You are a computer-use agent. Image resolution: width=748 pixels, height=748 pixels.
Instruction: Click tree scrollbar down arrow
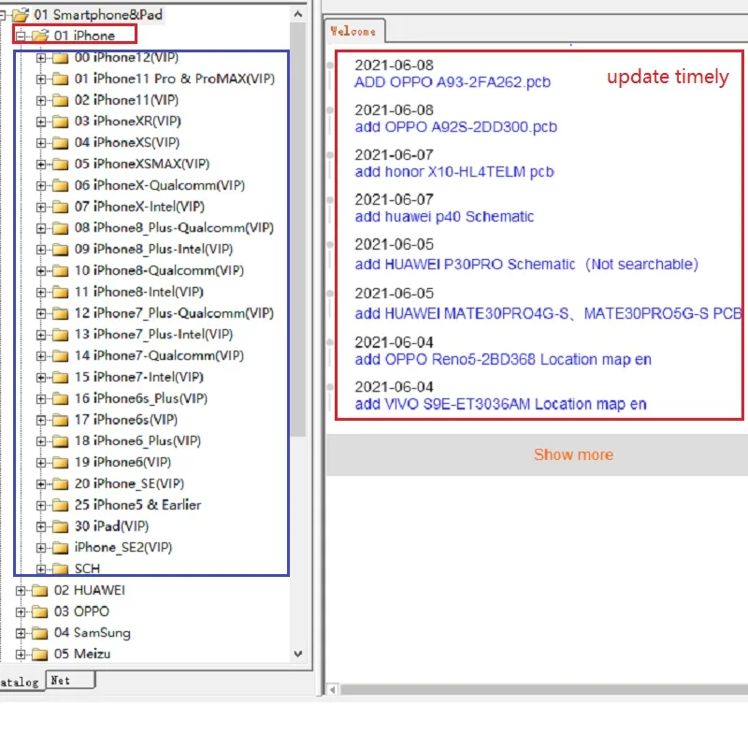pyautogui.click(x=298, y=654)
